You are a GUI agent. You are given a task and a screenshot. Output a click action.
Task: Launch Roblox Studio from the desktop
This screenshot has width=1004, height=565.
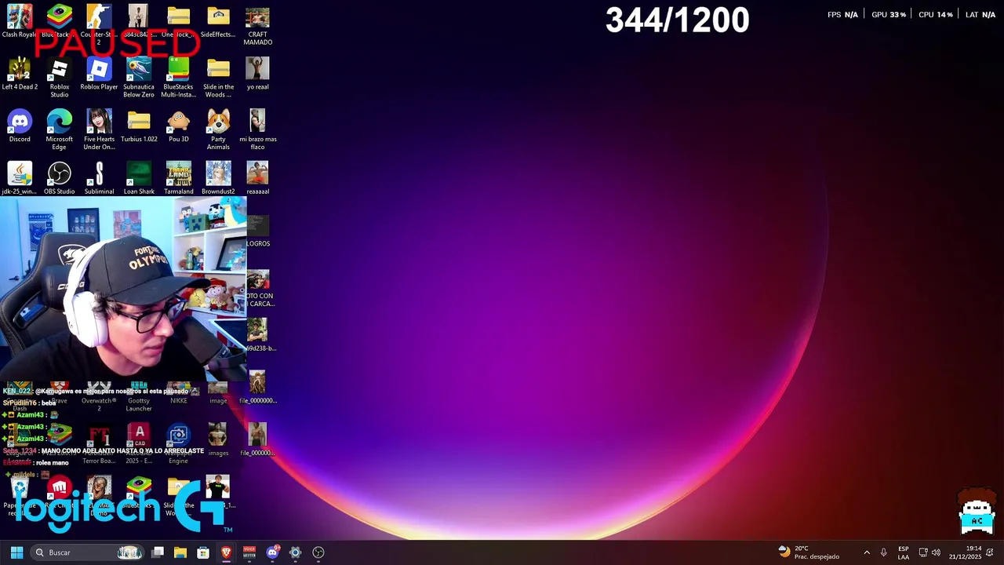pyautogui.click(x=60, y=78)
